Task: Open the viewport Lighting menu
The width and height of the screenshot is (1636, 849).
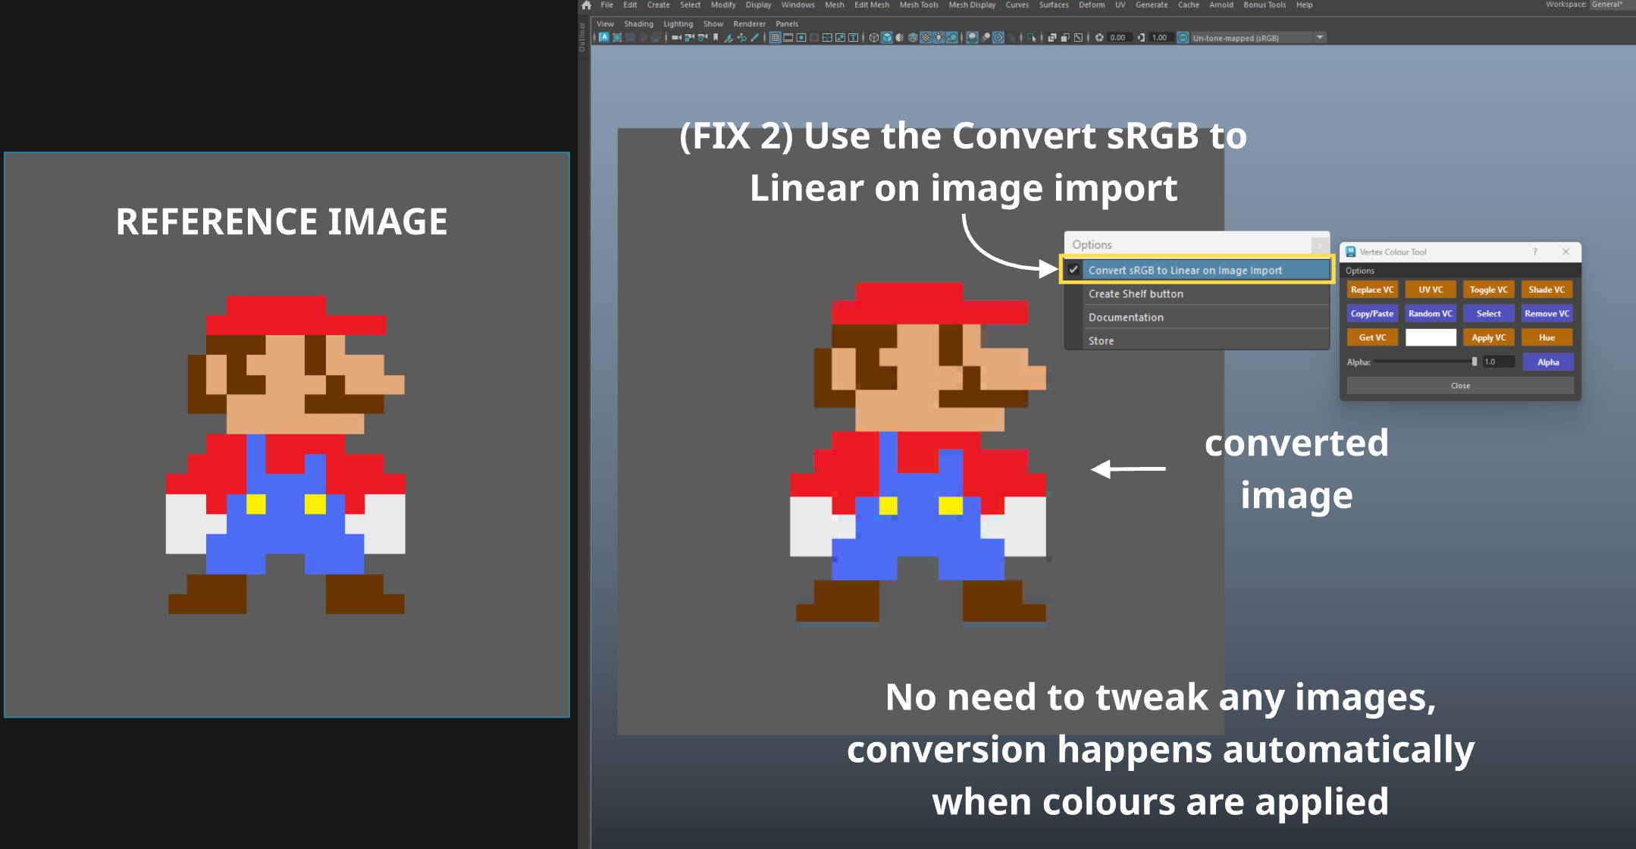Action: point(679,24)
